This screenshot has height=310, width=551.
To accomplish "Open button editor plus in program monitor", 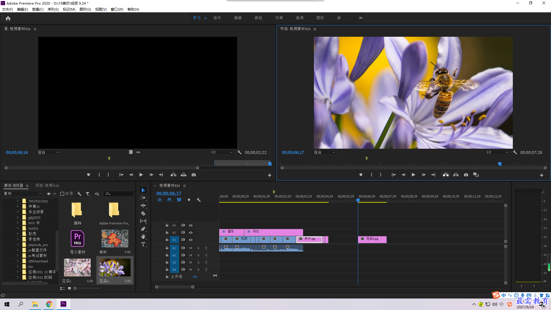I will click(542, 175).
